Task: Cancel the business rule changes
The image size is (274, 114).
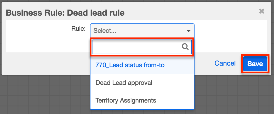Action: 225,64
